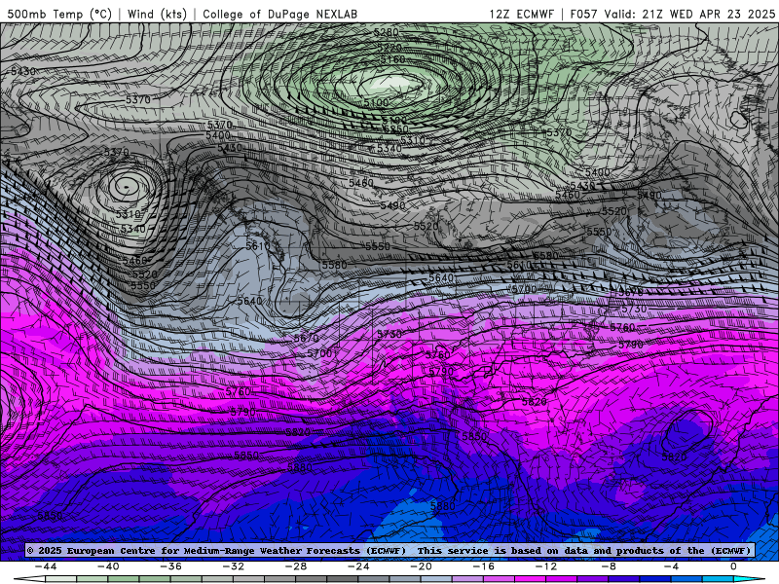Click the magenta colorbar swatch below -12
This screenshot has height=584, width=779.
[531, 580]
